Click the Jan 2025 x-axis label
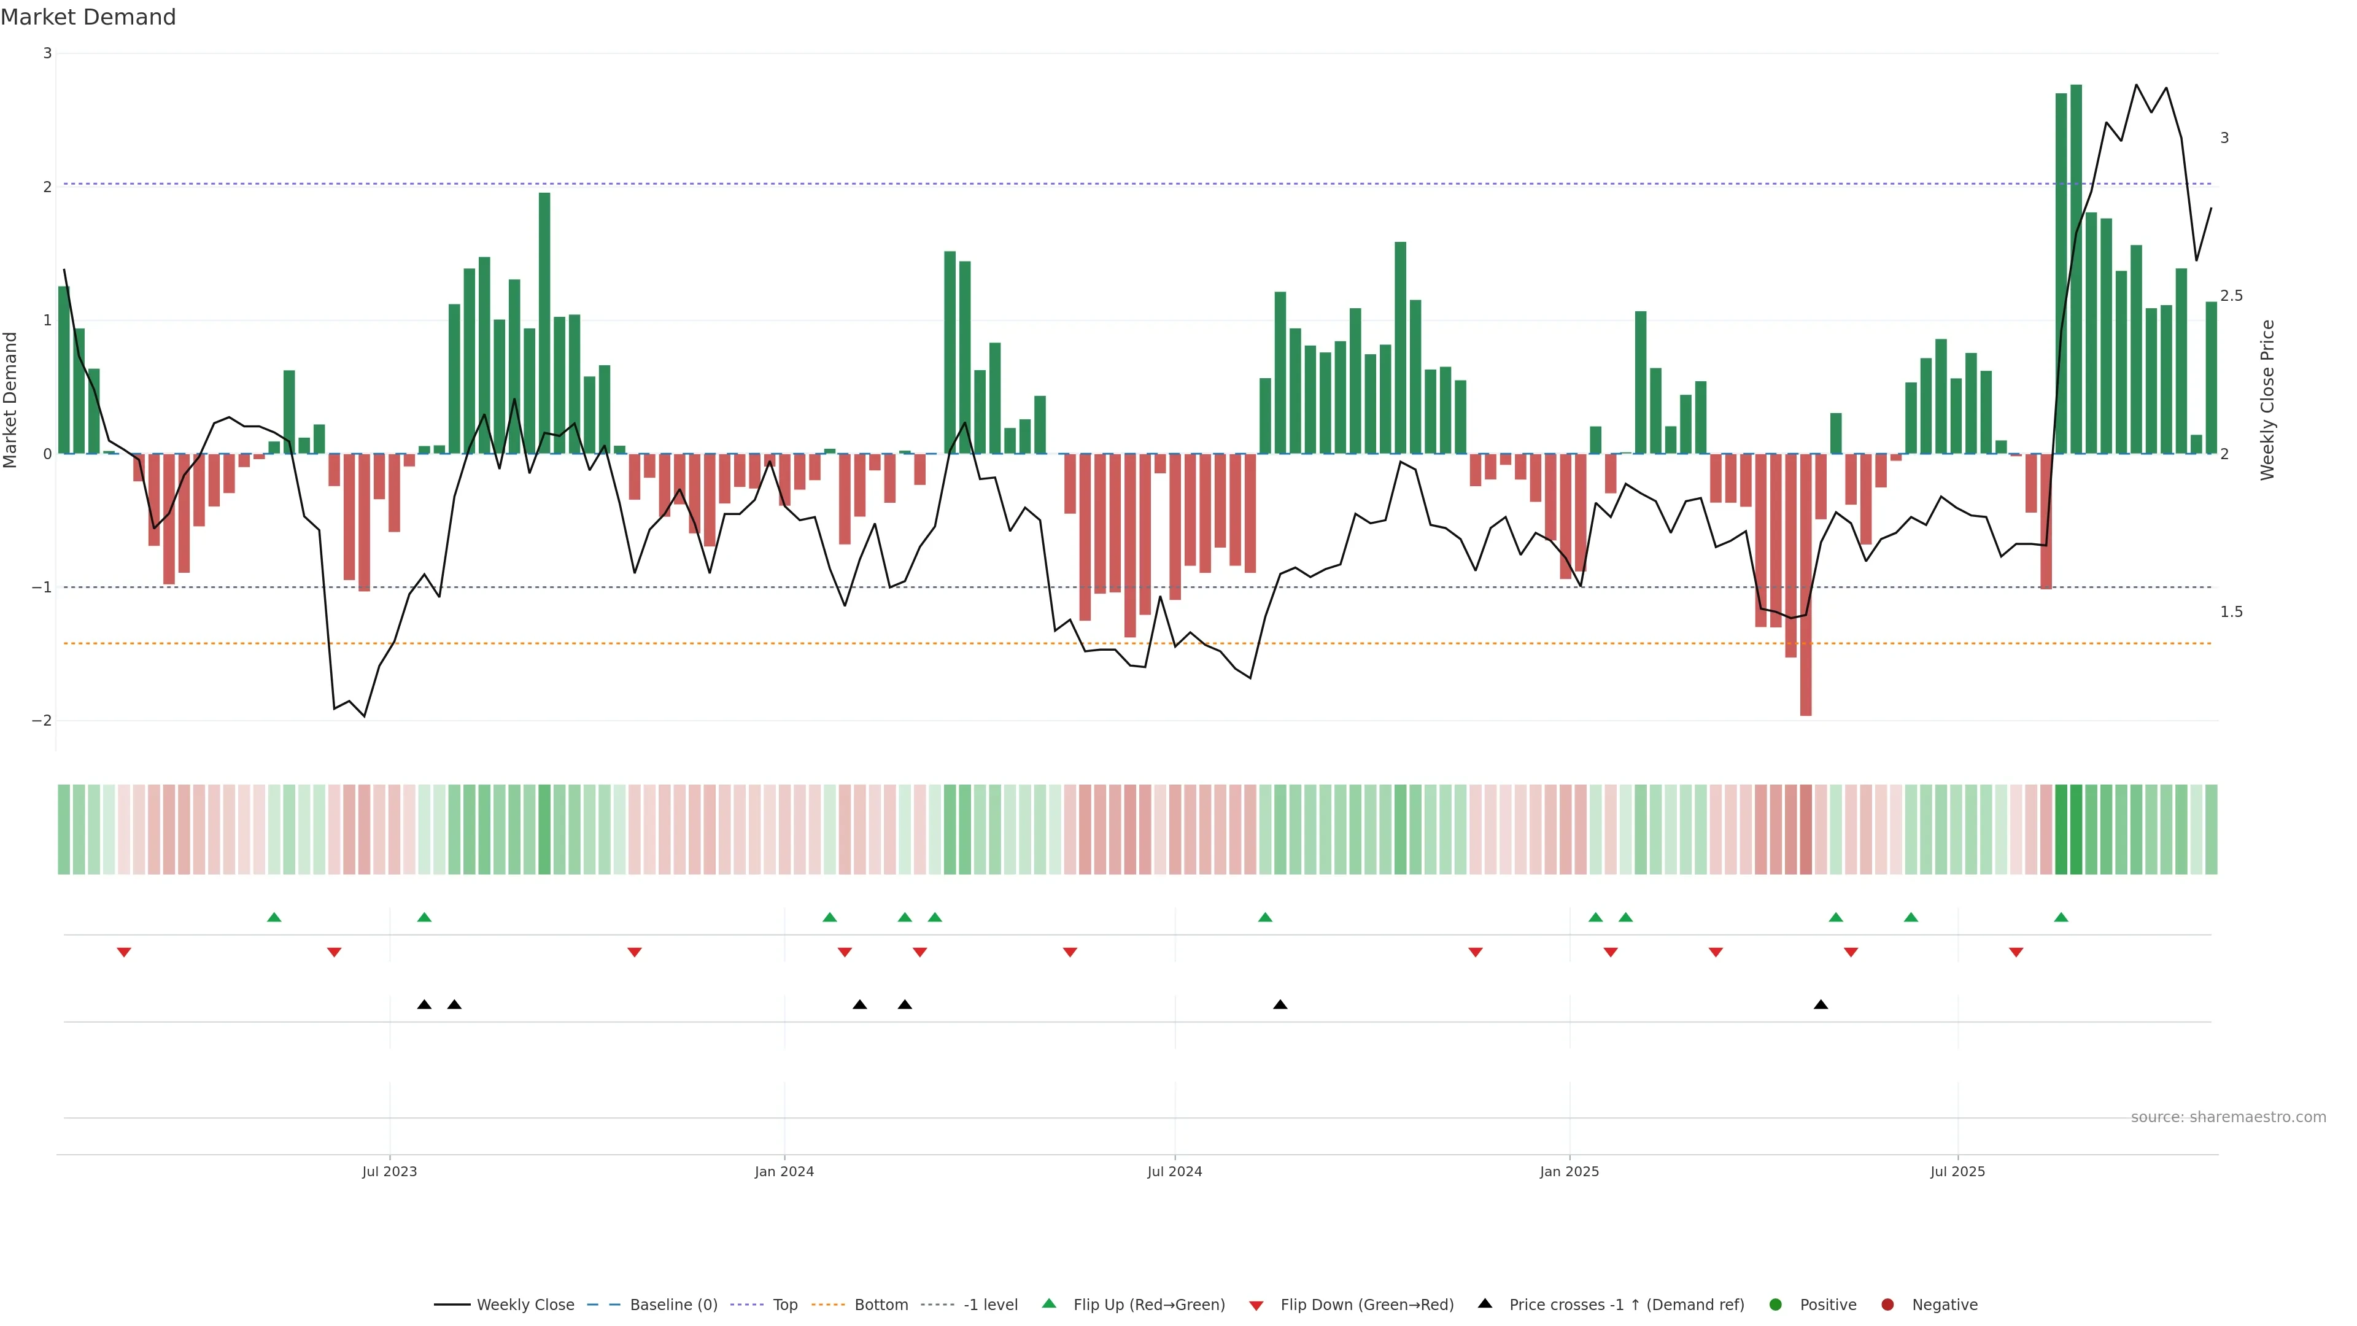Viewport: 2357px width, 1326px height. pyautogui.click(x=1569, y=1171)
